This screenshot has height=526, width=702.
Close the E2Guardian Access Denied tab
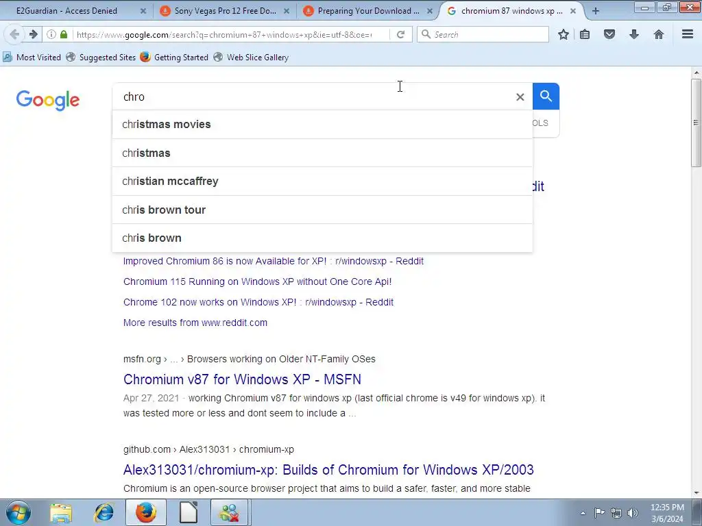coord(143,11)
